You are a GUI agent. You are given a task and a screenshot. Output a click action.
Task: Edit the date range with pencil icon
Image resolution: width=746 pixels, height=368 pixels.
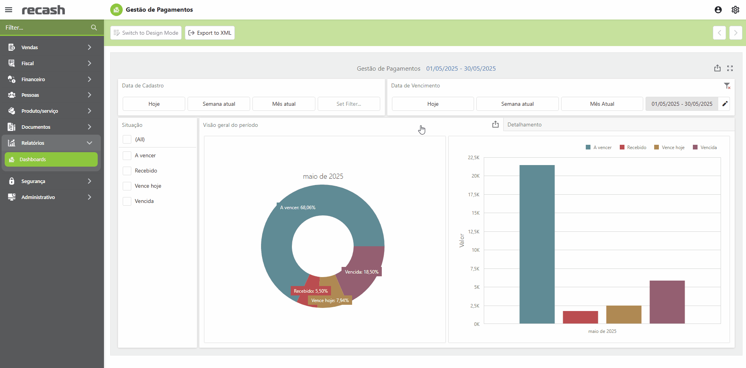[725, 104]
